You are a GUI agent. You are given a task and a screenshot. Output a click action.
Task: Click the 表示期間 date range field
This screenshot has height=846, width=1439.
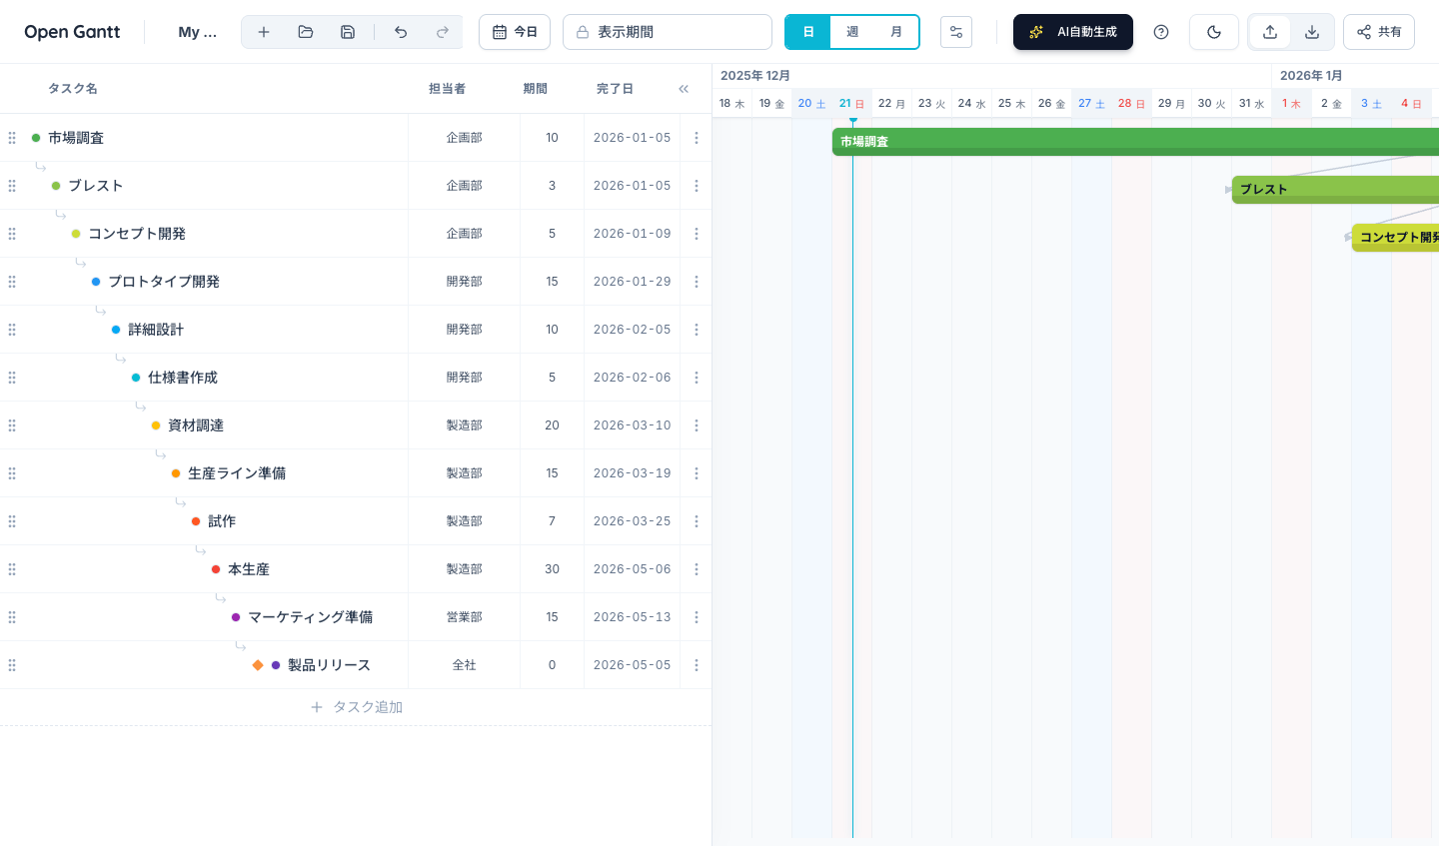pyautogui.click(x=668, y=31)
